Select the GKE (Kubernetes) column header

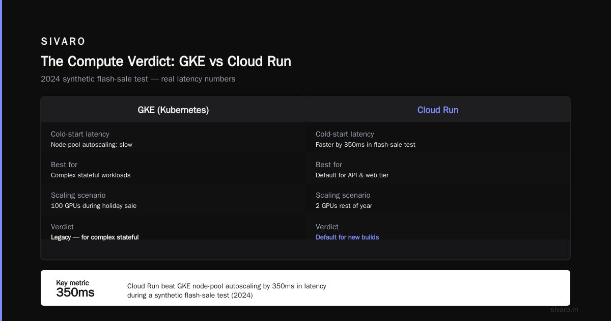(x=173, y=110)
